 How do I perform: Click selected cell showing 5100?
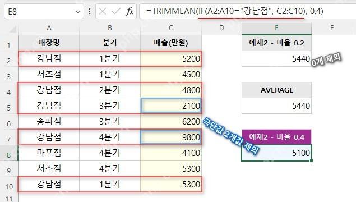coord(276,153)
